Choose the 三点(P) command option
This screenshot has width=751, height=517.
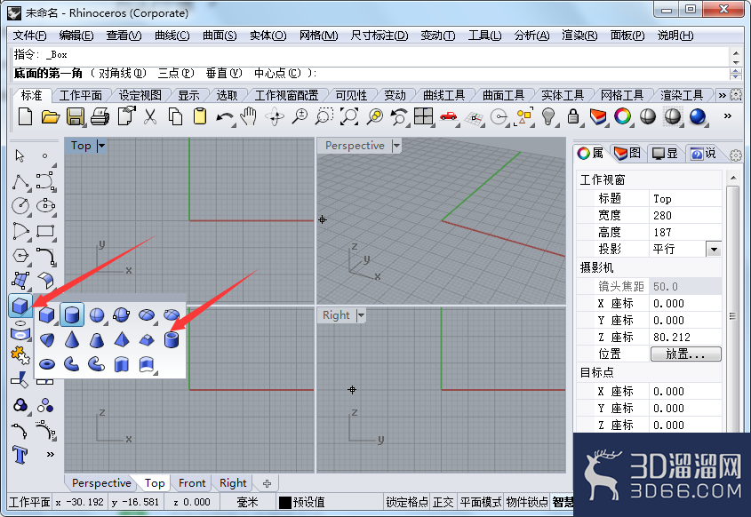(x=176, y=73)
